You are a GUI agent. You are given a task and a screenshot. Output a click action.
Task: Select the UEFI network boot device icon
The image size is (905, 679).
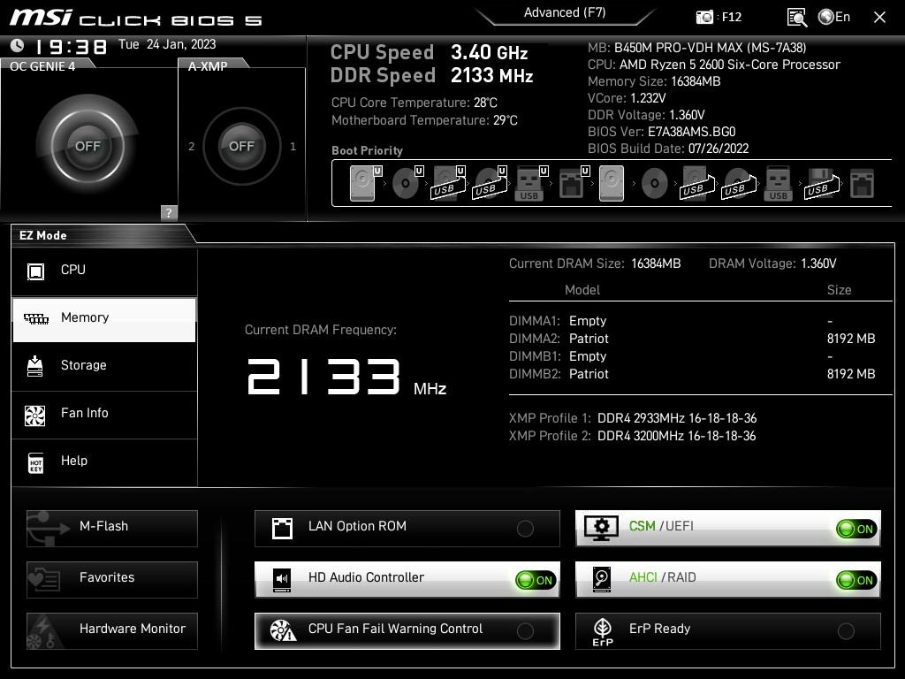coord(573,183)
